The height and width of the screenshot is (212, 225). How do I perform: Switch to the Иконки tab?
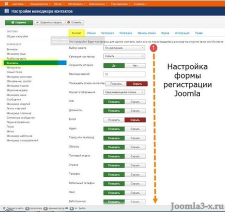point(91,33)
